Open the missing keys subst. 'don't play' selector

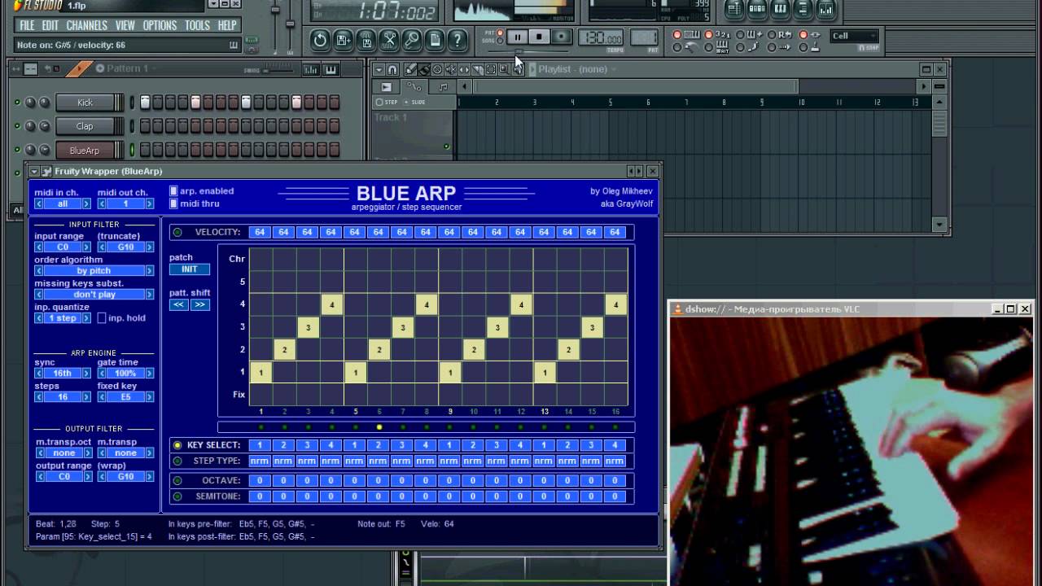(x=94, y=294)
